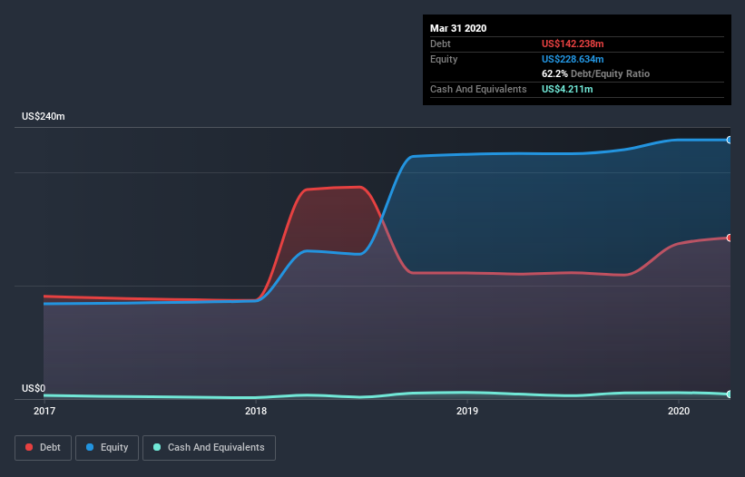Viewport: 745px width, 477px height.
Task: Toggle the Equity series legend button
Action: tap(107, 448)
